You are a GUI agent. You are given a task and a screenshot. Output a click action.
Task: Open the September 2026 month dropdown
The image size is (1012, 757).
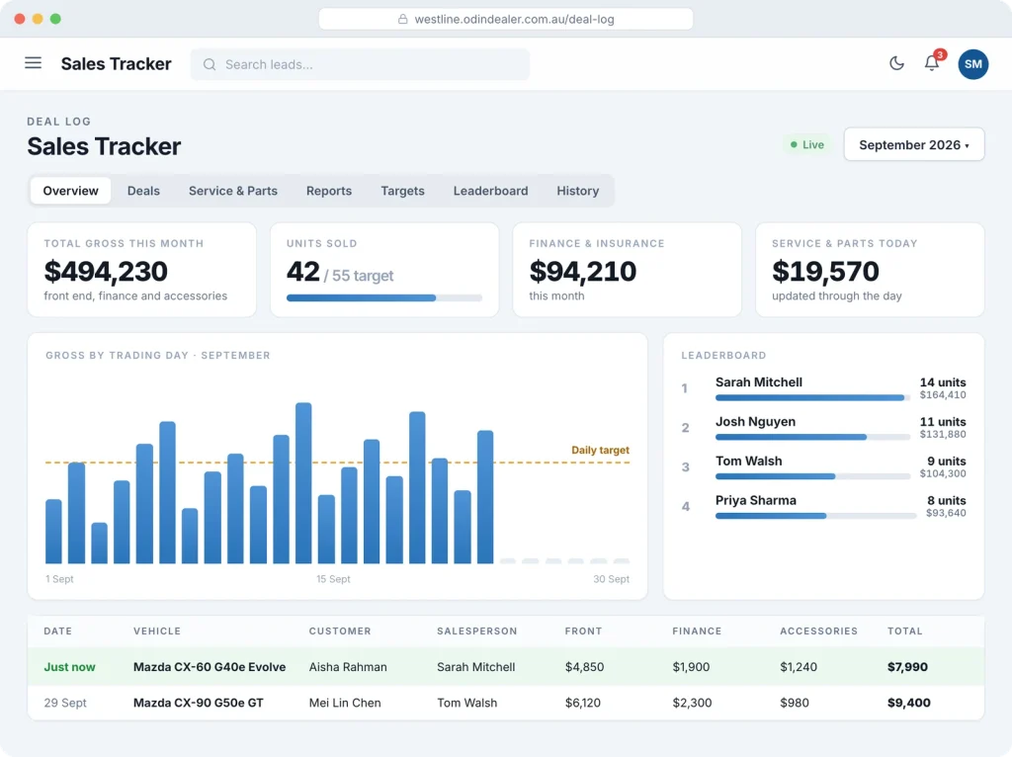(x=914, y=144)
